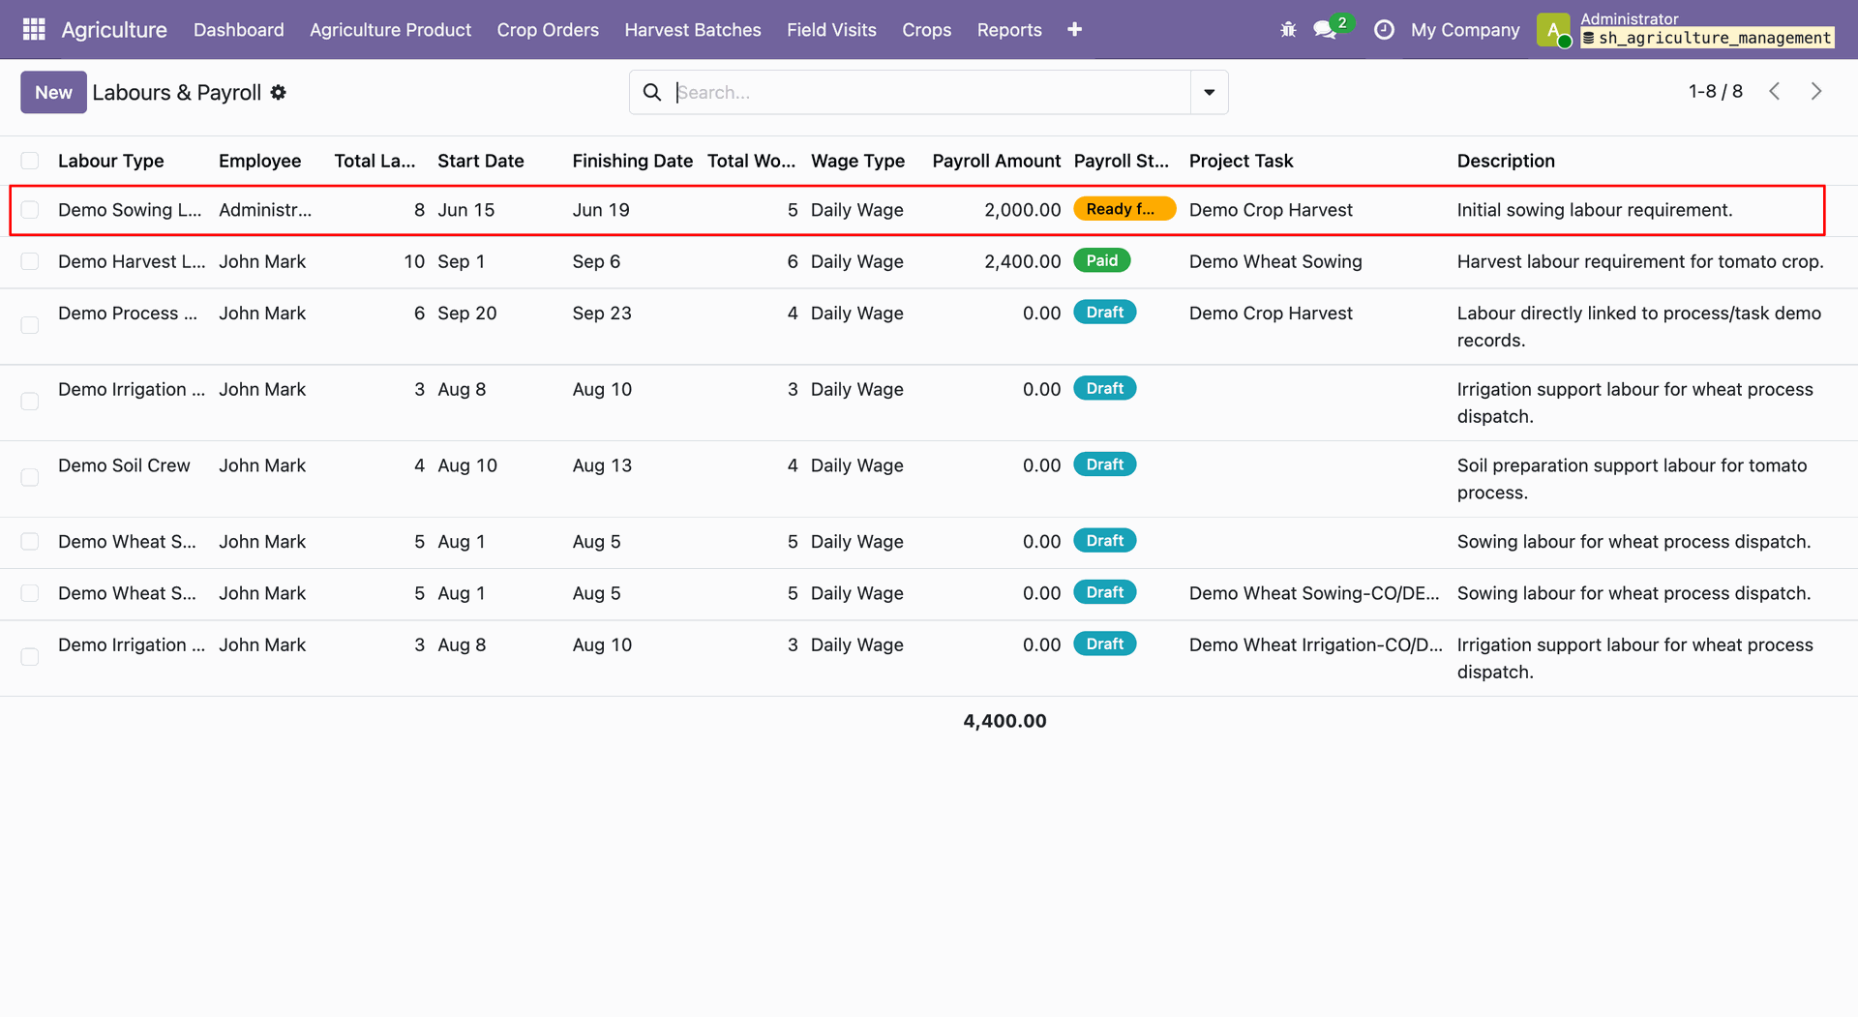This screenshot has width=1858, height=1017.
Task: Check the Demo Sowing L... row checkbox
Action: 30,210
